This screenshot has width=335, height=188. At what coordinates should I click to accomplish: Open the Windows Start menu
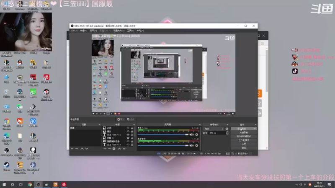click(4, 185)
